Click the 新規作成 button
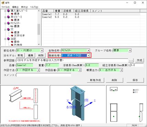The width and height of the screenshot is (147, 127). [95, 80]
